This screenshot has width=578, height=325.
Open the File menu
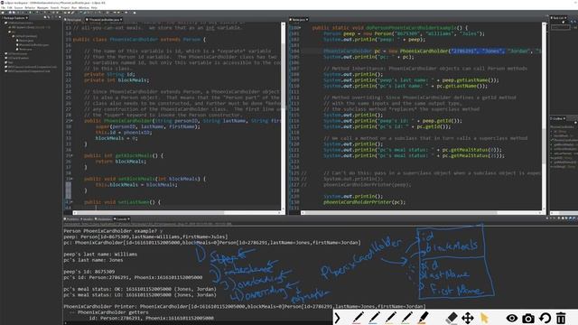[x=3, y=7]
